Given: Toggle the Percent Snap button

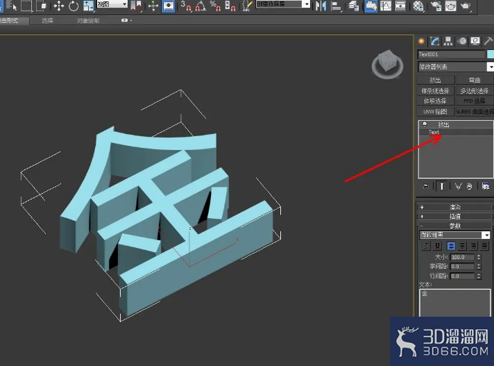Looking at the screenshot, I should pyautogui.click(x=215, y=6).
